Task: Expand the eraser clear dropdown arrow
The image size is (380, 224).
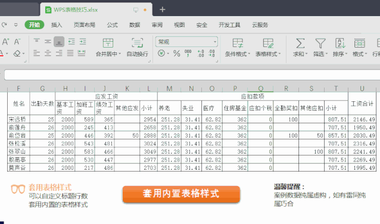Action: pos(23,54)
